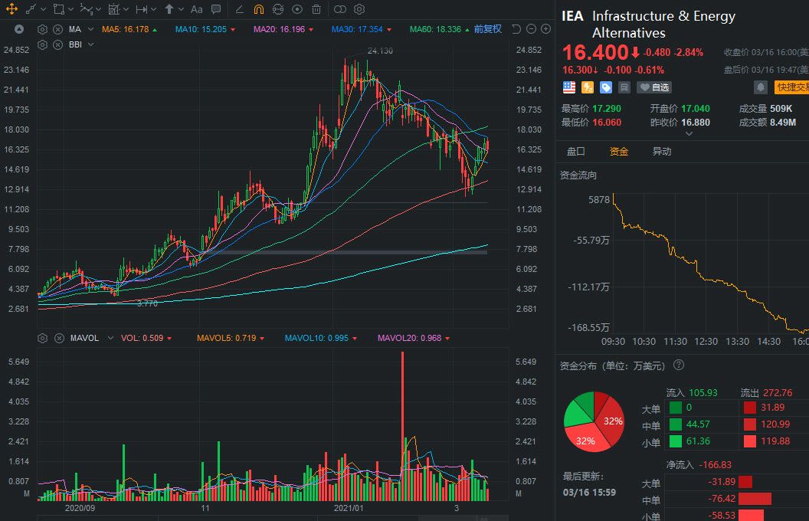Open BBI indicator settings gear

pos(43,45)
